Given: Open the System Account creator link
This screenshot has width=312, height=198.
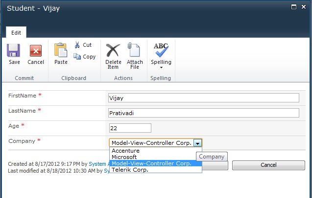Looking at the screenshot, I should pos(99,164).
